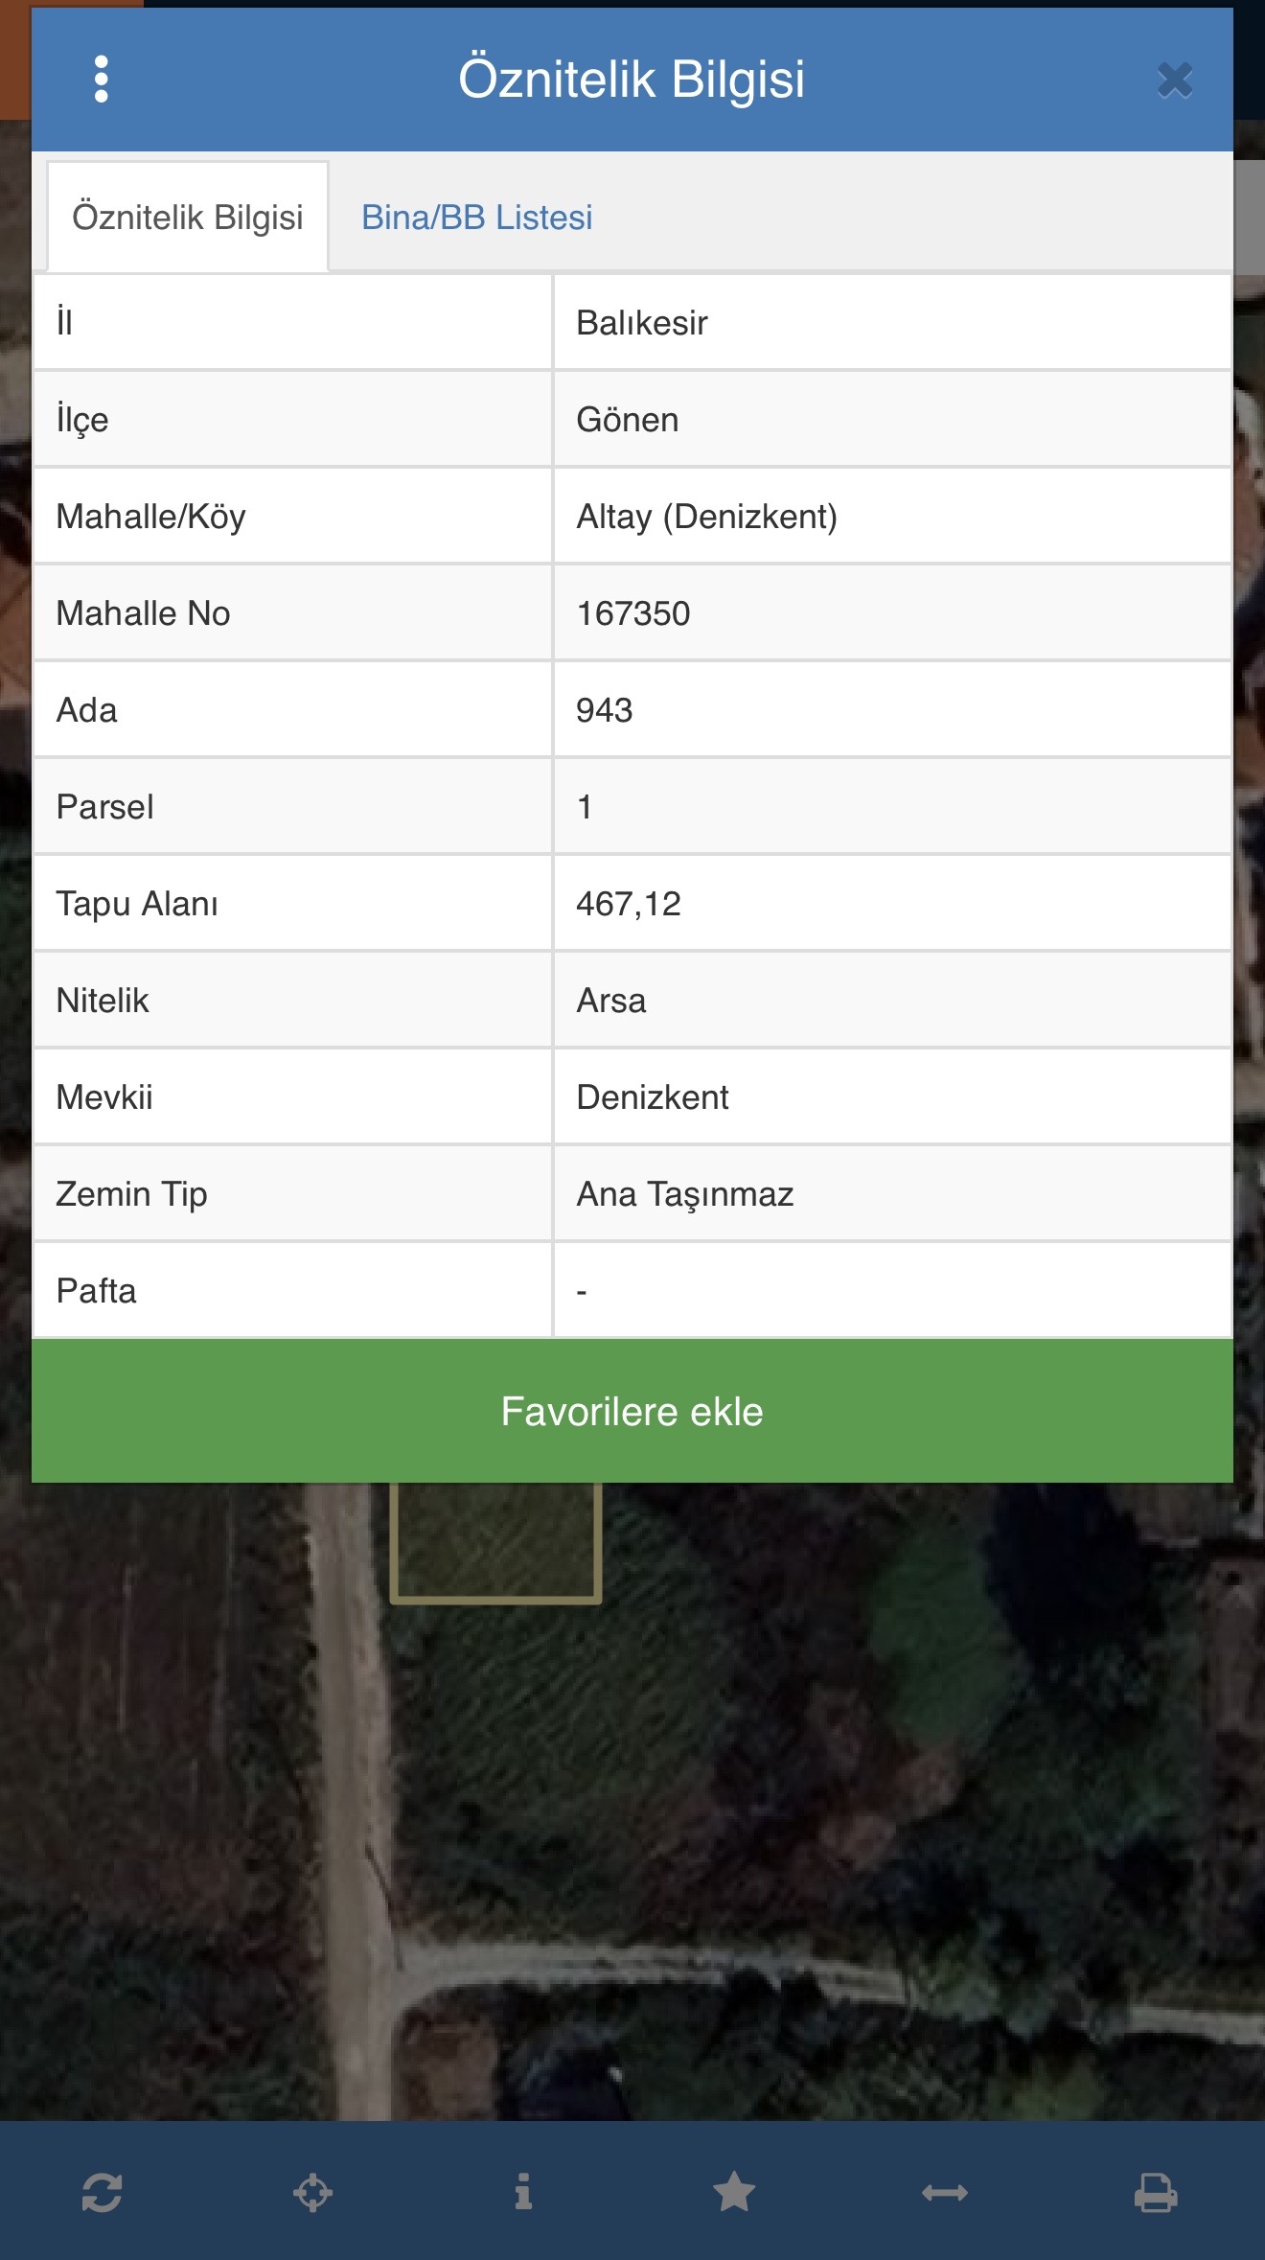Click the highlighted parcel outline on map
This screenshot has height=2260, width=1265.
tap(495, 1541)
